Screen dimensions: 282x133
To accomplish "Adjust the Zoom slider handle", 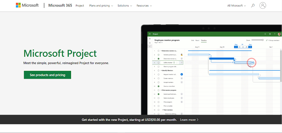I will pos(263,40).
